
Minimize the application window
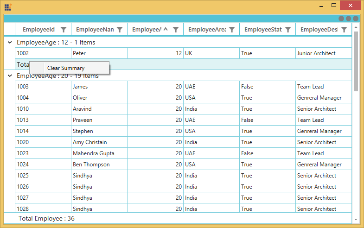pos(321,6)
